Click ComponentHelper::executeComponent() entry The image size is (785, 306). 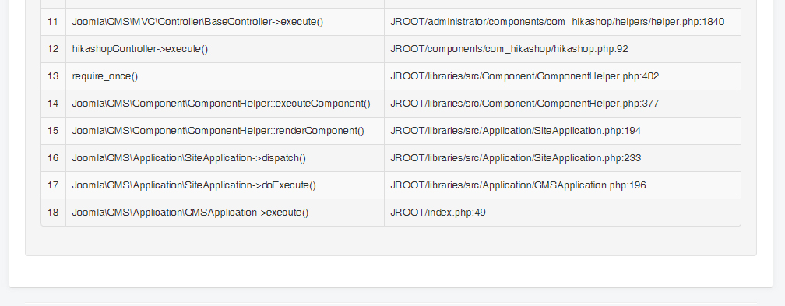221,104
